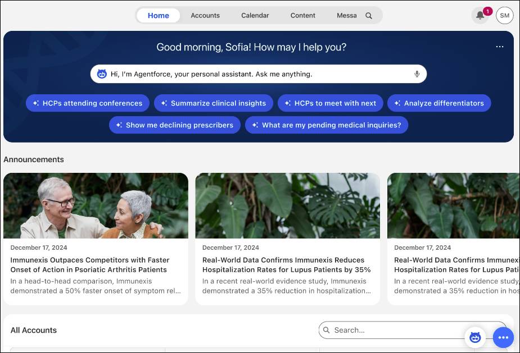The image size is (520, 353).
Task: Open the notification bell with unread badge
Action: click(x=480, y=15)
